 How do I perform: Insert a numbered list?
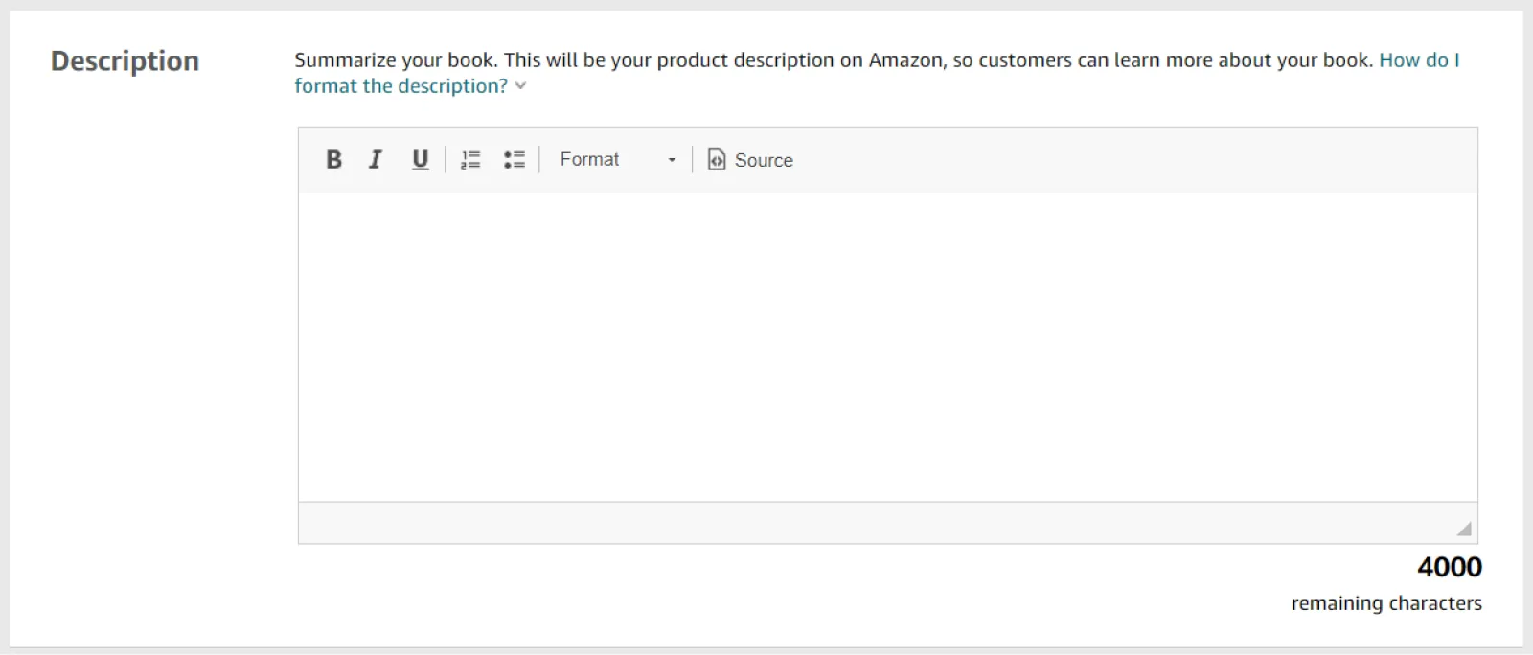(x=470, y=160)
